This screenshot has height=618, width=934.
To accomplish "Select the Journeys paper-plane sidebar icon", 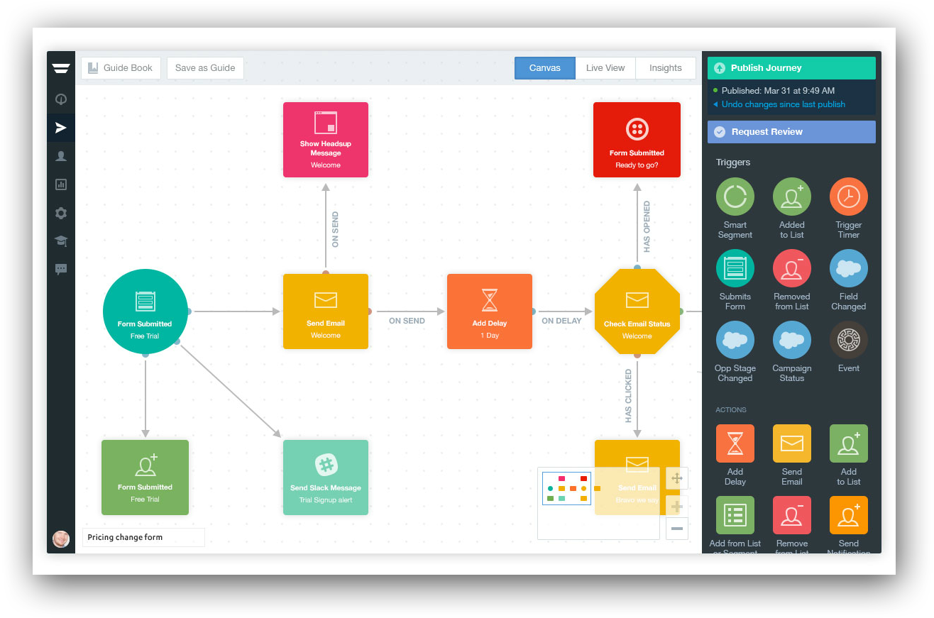I will pos(61,128).
